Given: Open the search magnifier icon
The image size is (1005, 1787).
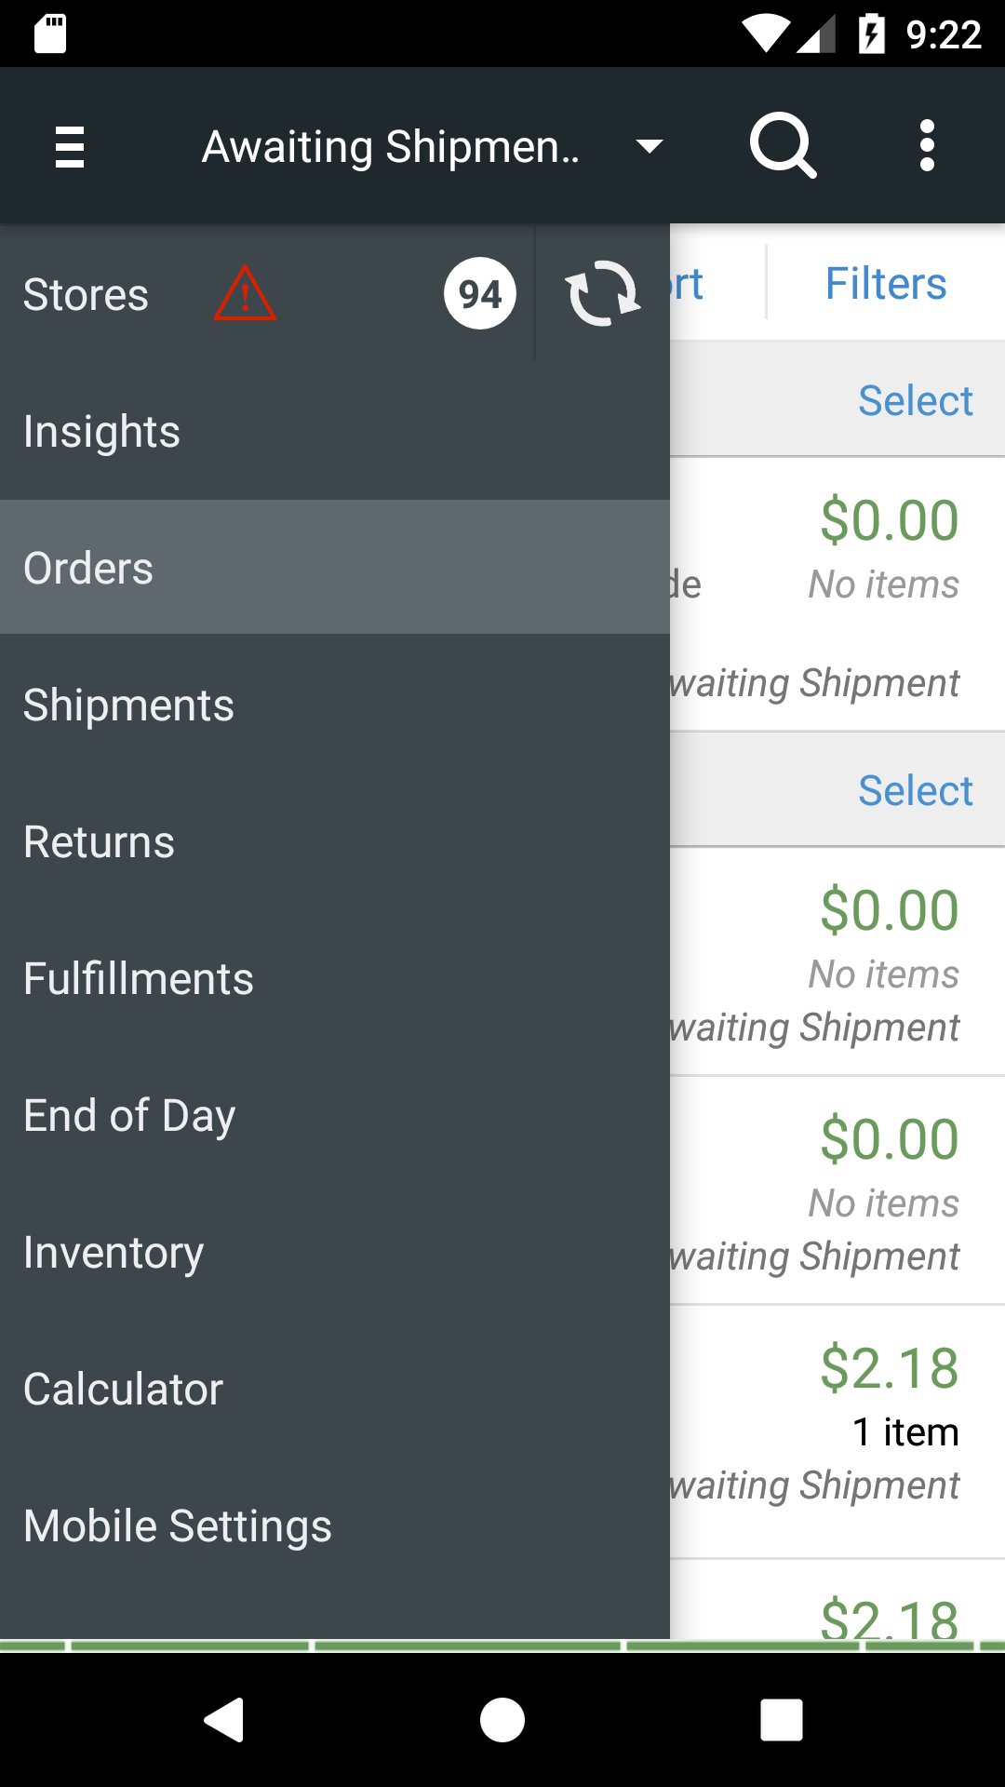Looking at the screenshot, I should [x=783, y=145].
